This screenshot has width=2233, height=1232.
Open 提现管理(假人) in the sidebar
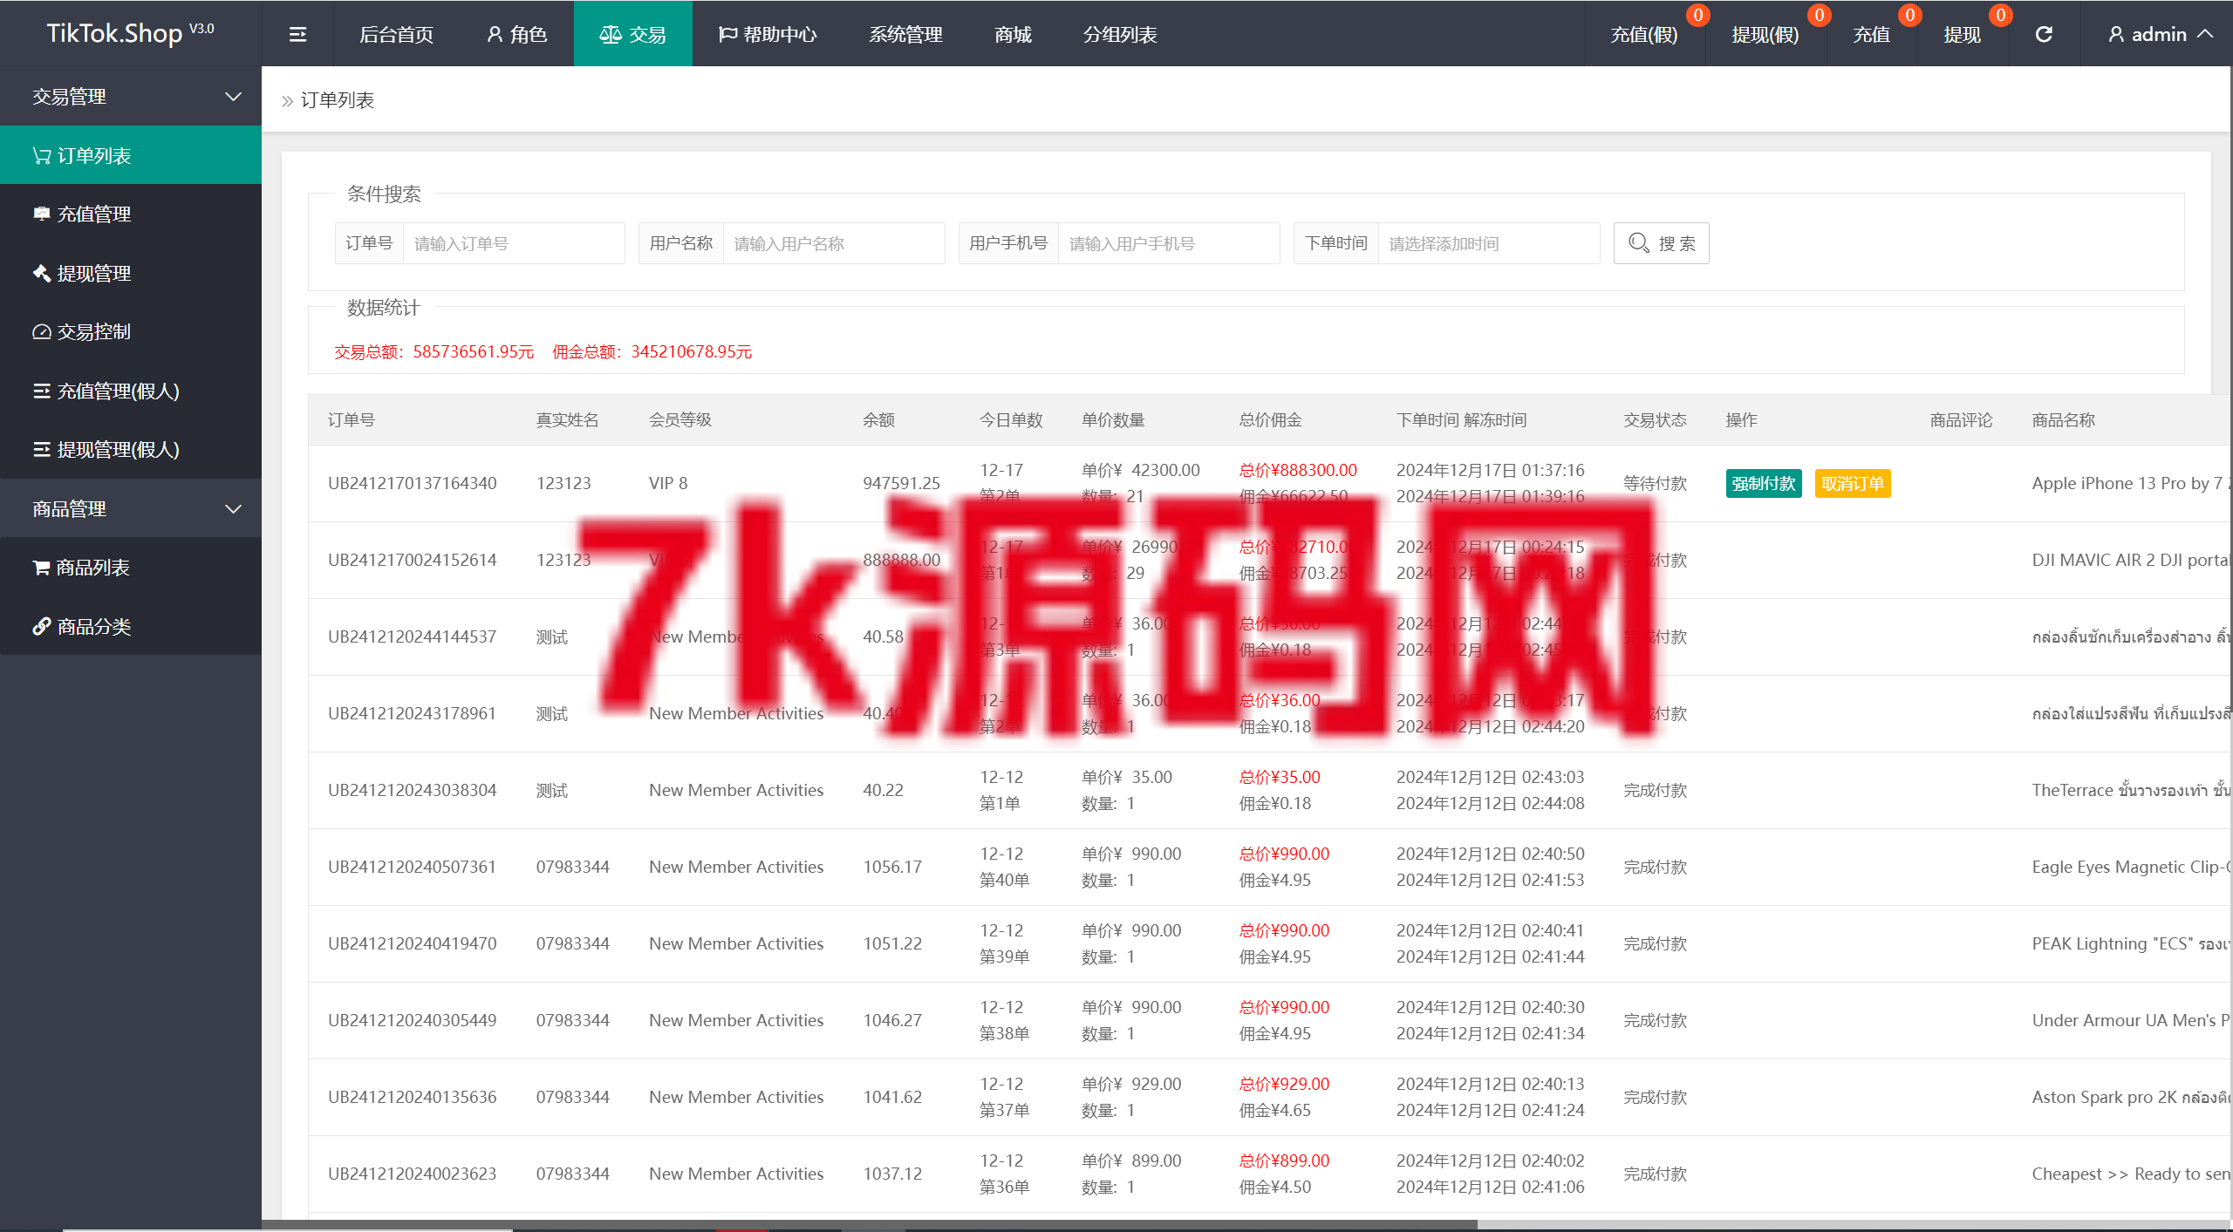[131, 449]
